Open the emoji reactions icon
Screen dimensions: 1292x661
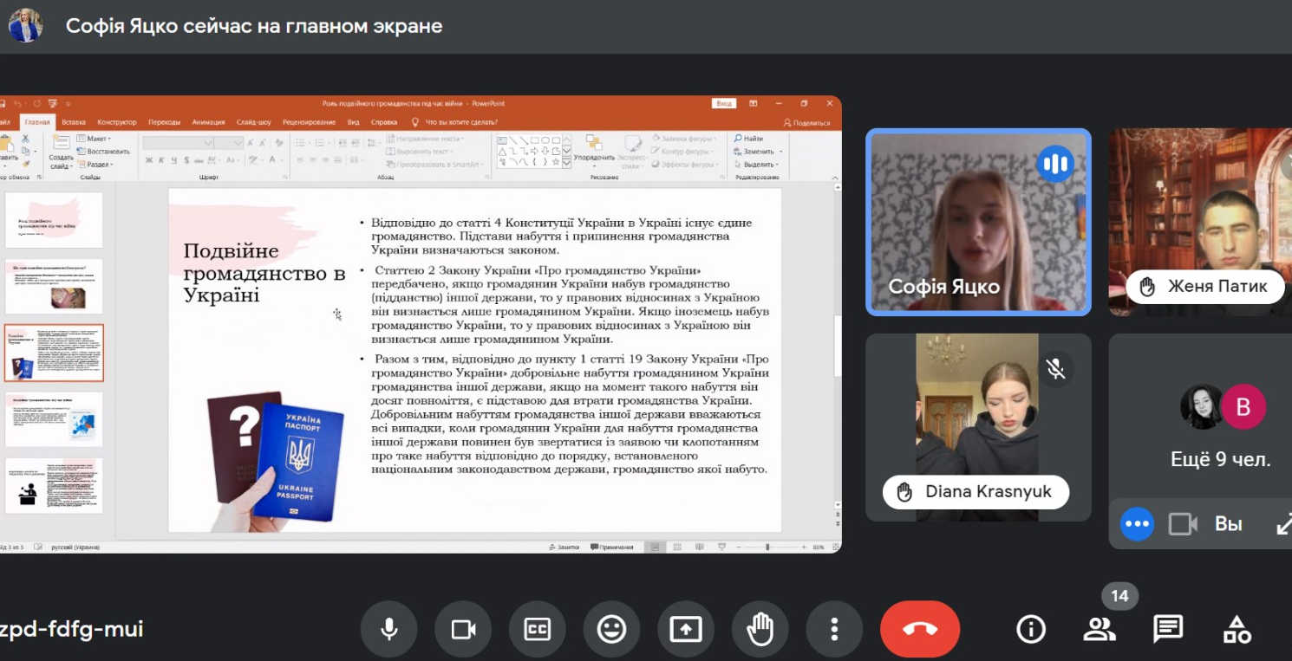coord(611,629)
